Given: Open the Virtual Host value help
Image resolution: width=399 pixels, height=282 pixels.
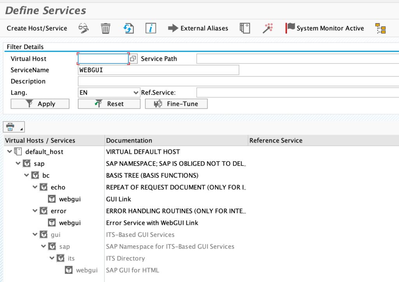Looking at the screenshot, I should (132, 58).
